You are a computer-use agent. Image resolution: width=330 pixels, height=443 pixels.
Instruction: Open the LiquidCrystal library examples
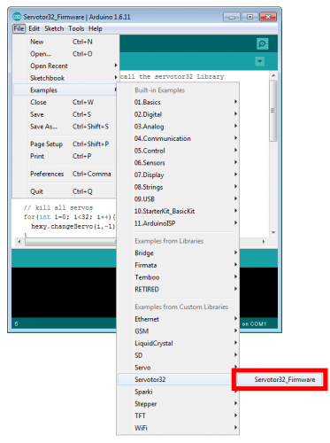click(x=178, y=344)
